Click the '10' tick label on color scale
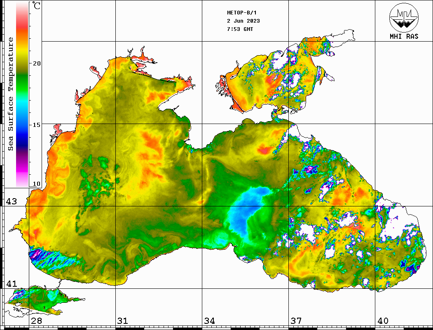Screen dimensions: 433x330 click(36, 184)
